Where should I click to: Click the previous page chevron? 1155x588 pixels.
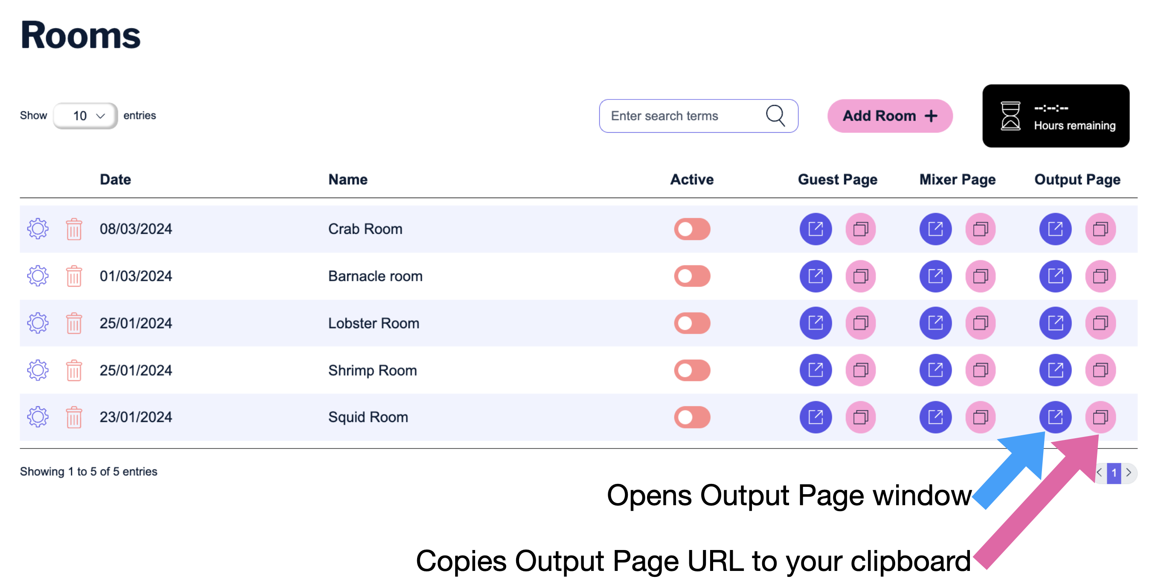pyautogui.click(x=1099, y=472)
